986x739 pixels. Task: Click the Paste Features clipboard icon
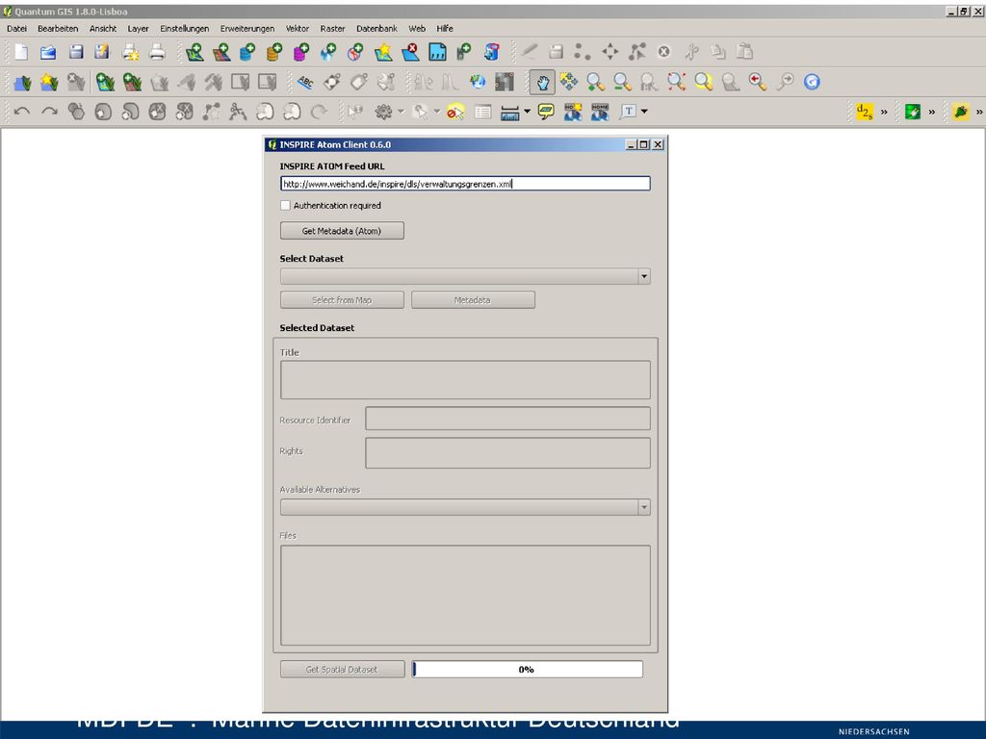[x=745, y=52]
